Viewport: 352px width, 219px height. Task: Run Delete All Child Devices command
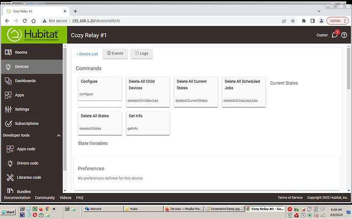click(x=148, y=92)
